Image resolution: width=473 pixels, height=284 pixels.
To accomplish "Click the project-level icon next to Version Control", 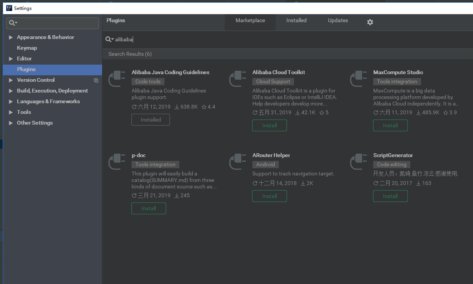I will click(x=96, y=80).
